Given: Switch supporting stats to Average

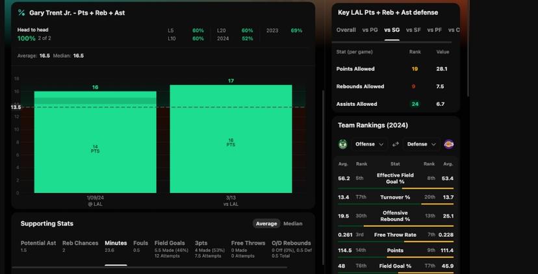Looking at the screenshot, I should pos(266,223).
